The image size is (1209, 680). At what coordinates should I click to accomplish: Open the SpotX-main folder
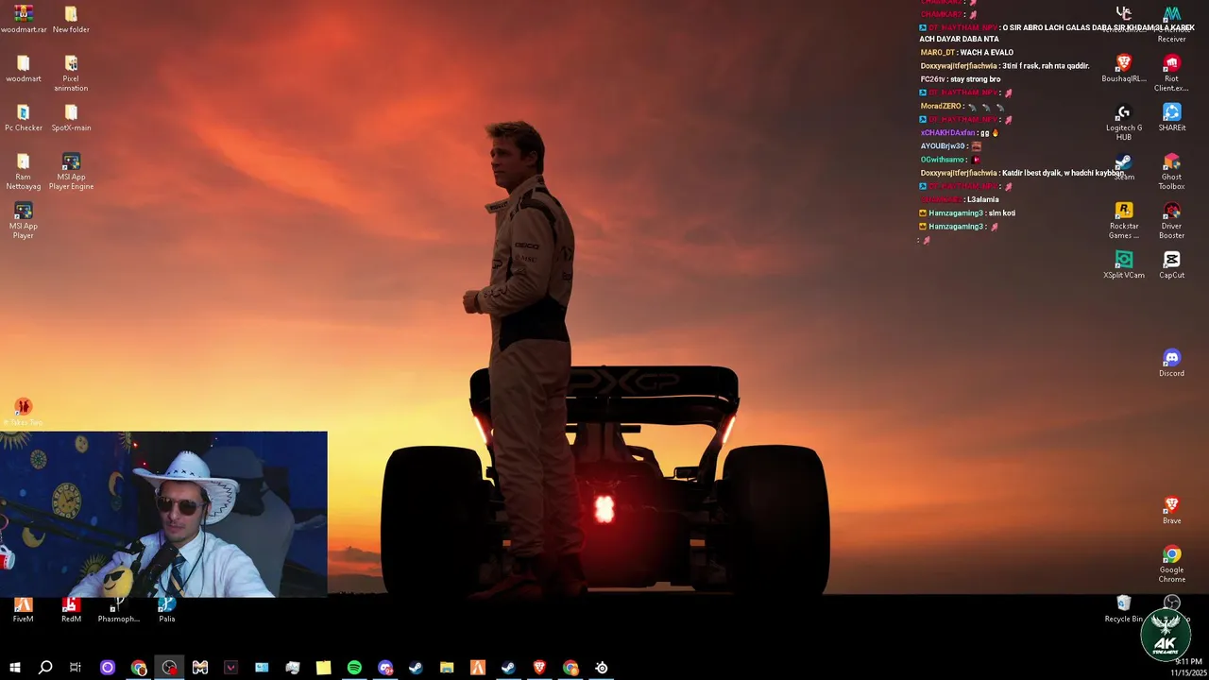coord(71,117)
